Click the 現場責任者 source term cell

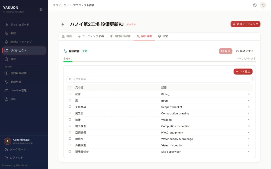tap(82, 151)
